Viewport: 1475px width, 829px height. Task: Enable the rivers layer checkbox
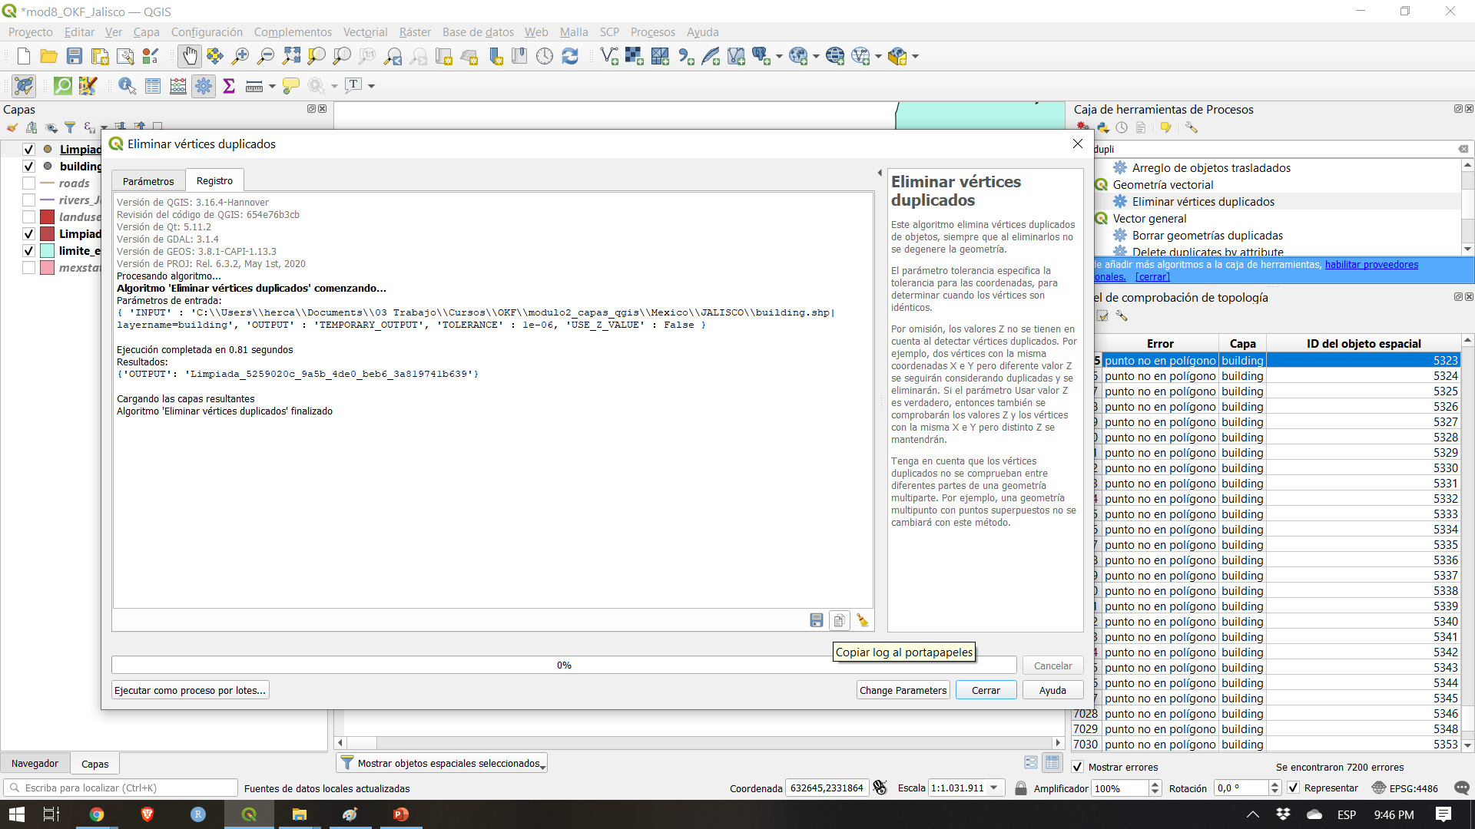pyautogui.click(x=28, y=200)
